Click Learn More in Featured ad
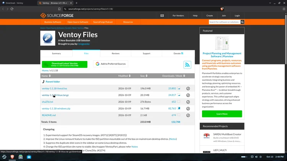The width and height of the screenshot is (287, 161). [x=222, y=114]
